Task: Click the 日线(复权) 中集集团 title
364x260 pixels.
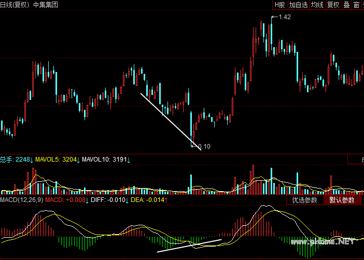Action: pyautogui.click(x=29, y=5)
